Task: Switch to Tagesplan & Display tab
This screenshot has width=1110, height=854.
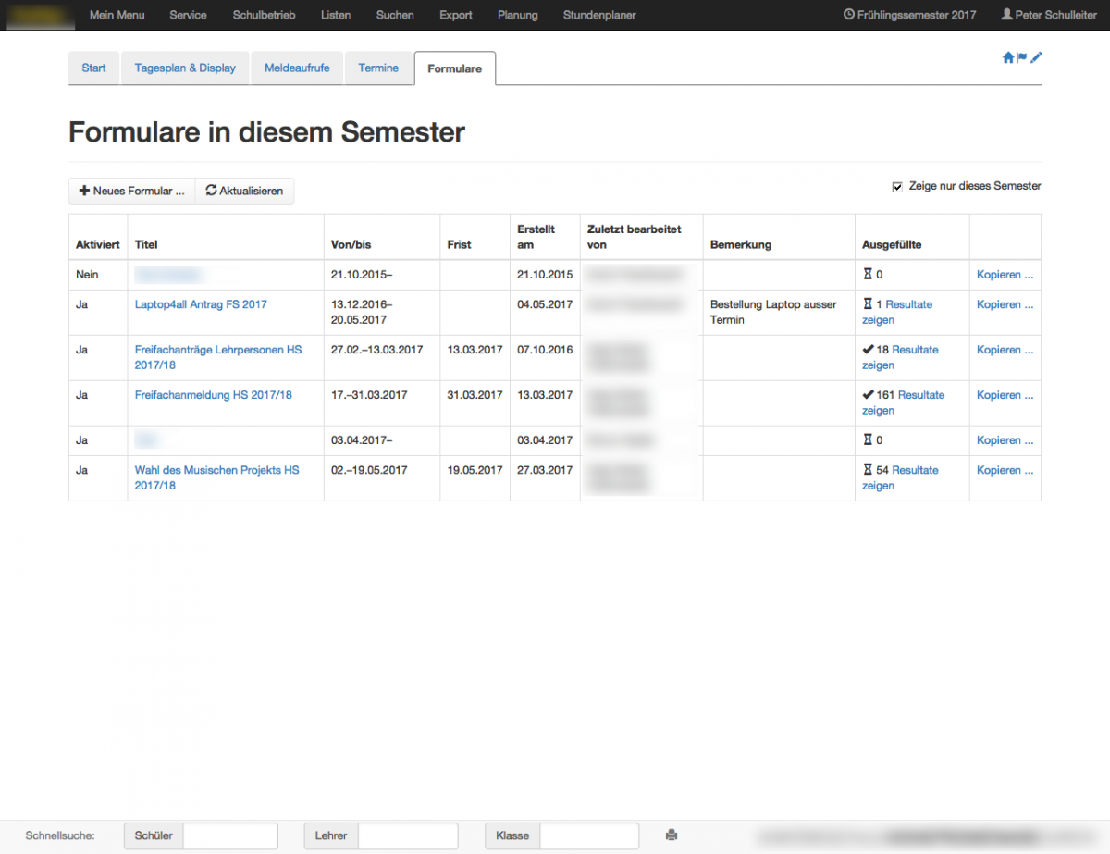Action: click(x=185, y=68)
